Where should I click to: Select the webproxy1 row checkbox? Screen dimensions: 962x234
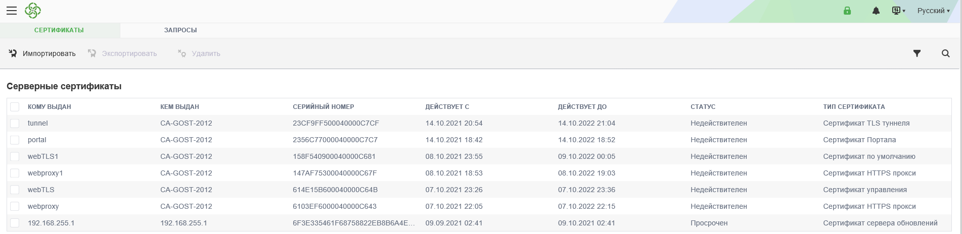click(x=15, y=173)
